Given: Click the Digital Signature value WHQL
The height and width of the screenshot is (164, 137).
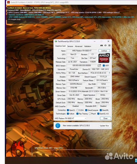Looking at the screenshot, I should coord(103,95).
